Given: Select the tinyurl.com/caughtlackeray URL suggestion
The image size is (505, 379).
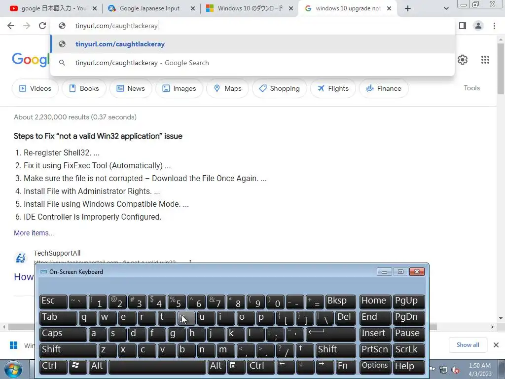Looking at the screenshot, I should pos(252,44).
